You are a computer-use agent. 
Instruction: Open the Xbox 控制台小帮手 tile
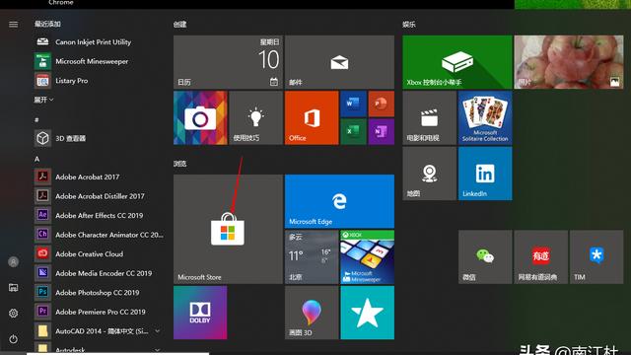pyautogui.click(x=457, y=62)
